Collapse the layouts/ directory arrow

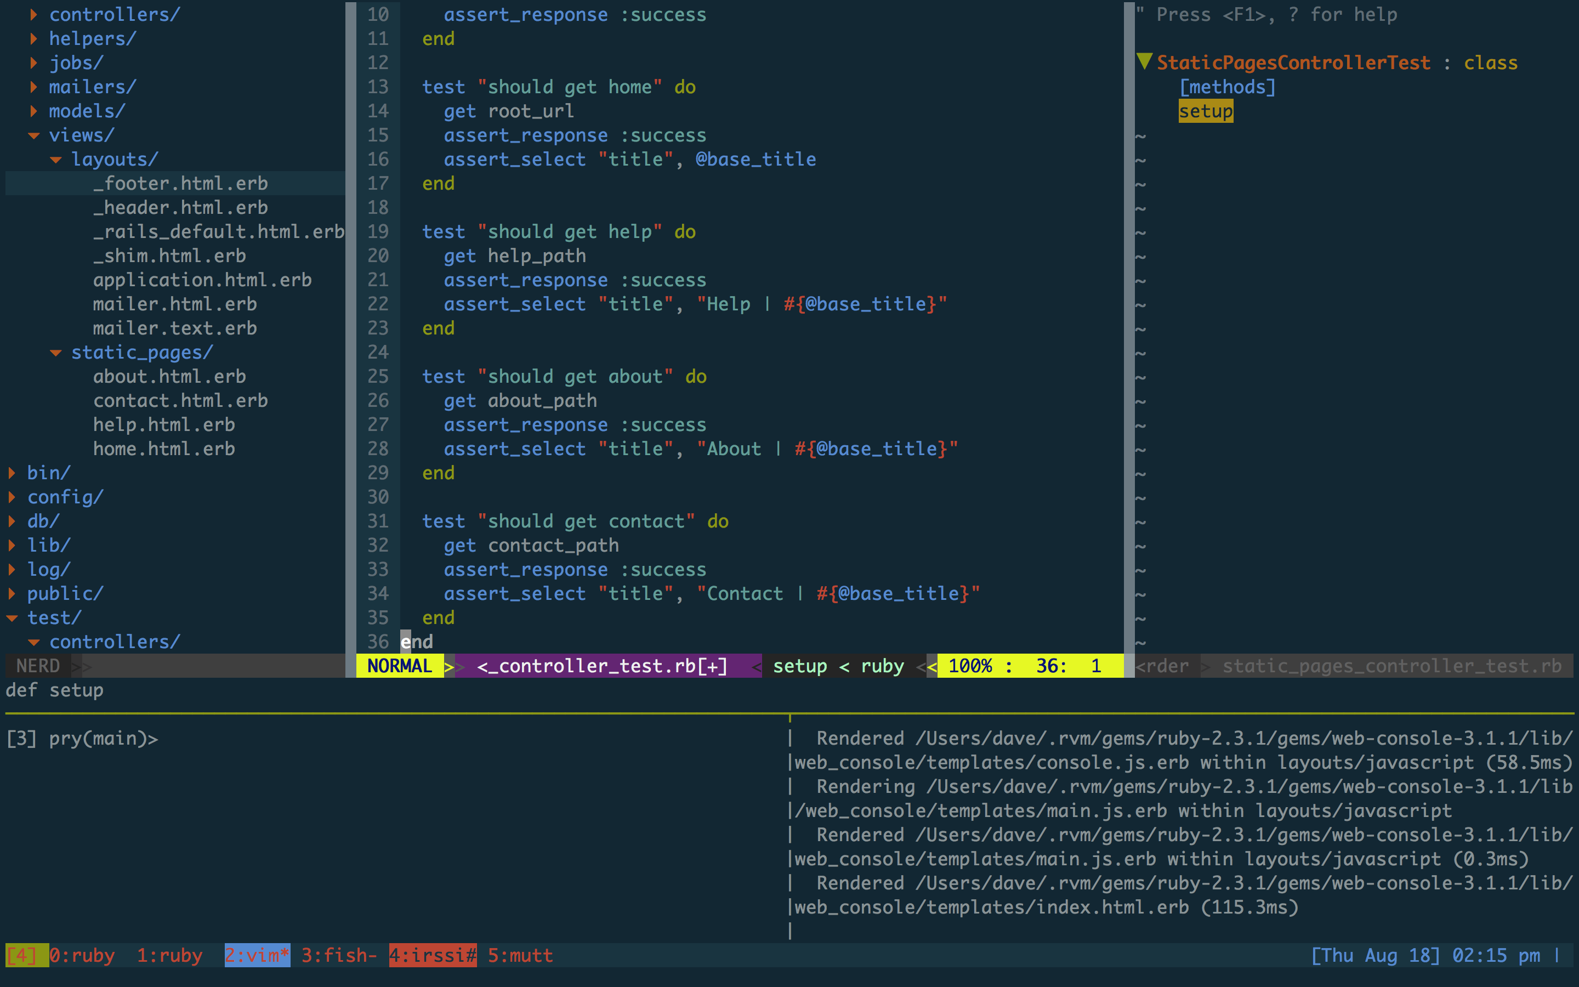point(56,160)
